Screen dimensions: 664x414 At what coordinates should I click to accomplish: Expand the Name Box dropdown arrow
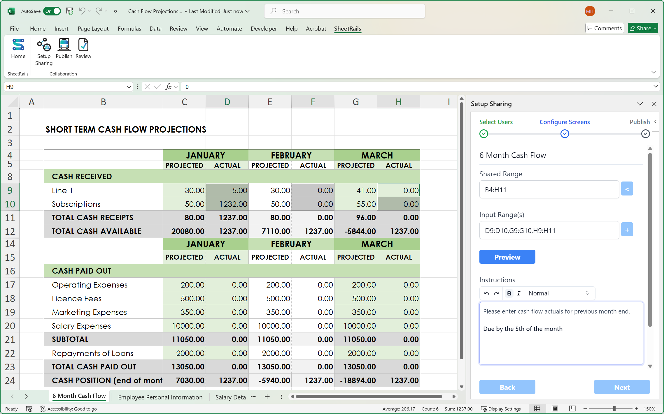coord(129,87)
